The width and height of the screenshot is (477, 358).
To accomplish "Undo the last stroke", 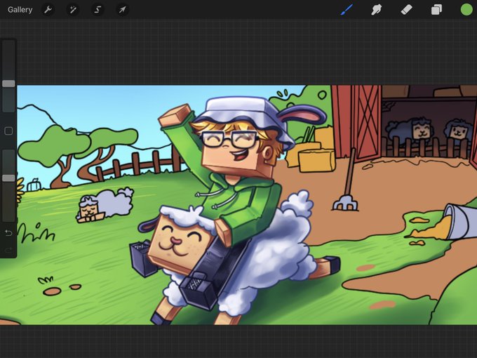I will (x=8, y=233).
